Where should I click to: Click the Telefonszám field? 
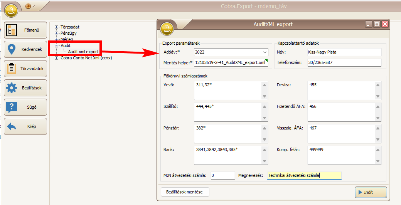click(344, 62)
